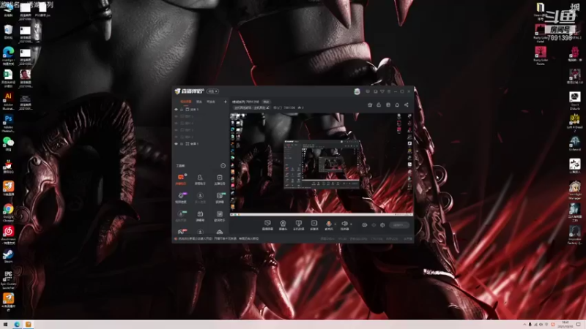Open the hamburger menu in the title bar

point(389,91)
